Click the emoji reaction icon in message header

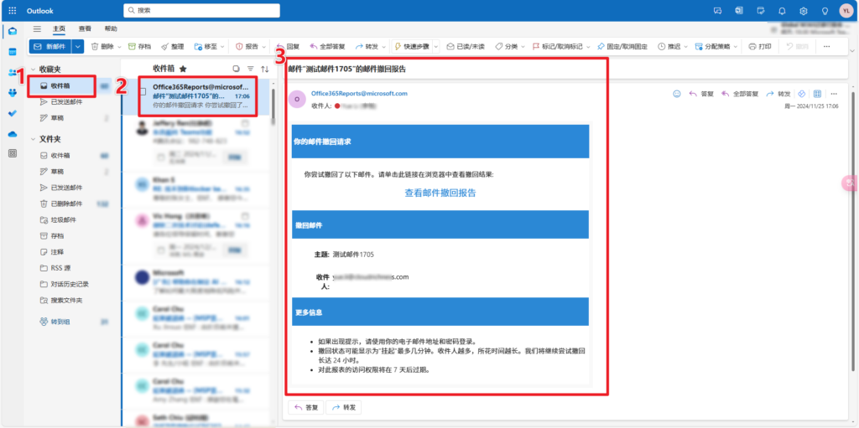pos(677,94)
